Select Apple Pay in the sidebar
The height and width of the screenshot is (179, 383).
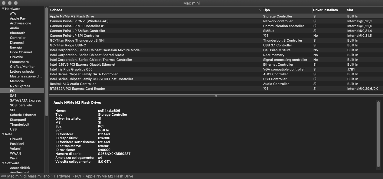point(18,18)
